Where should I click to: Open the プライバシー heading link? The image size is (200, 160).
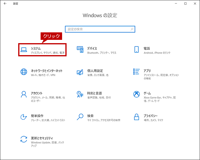(150, 116)
